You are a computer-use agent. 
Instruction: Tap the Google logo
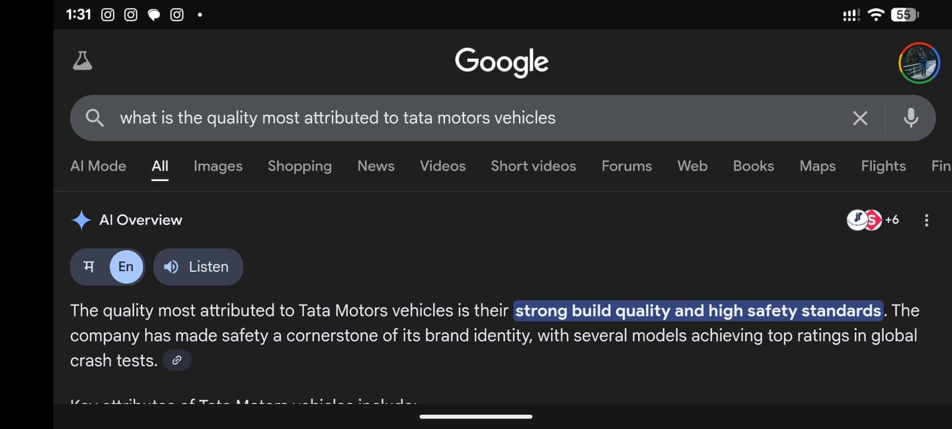(x=502, y=62)
